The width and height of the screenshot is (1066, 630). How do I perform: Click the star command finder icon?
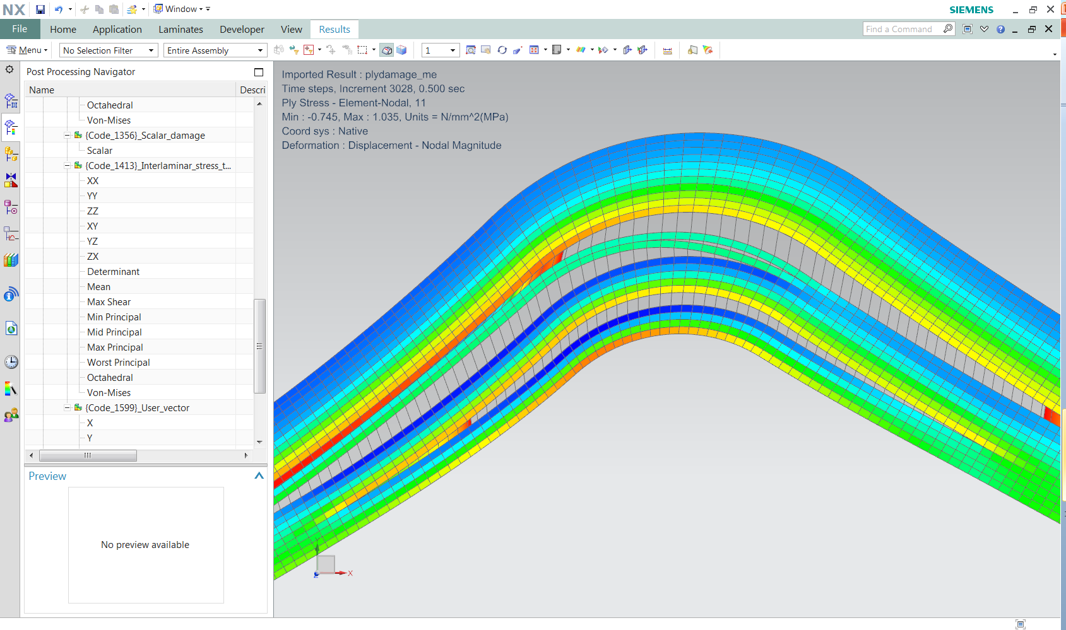pos(132,9)
